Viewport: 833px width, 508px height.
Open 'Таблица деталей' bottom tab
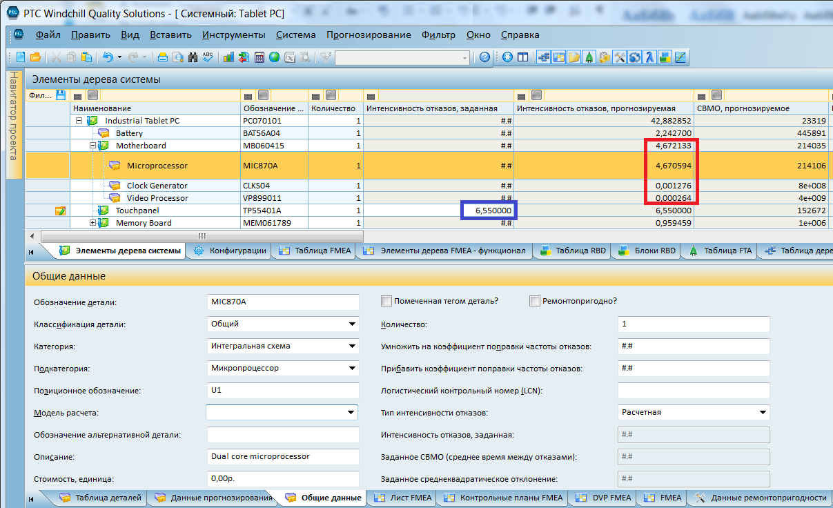[x=101, y=497]
